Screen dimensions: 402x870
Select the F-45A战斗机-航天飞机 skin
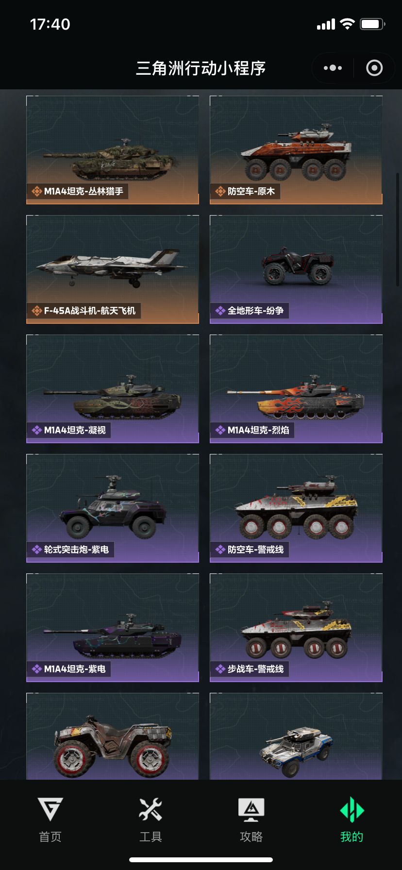pos(113,269)
